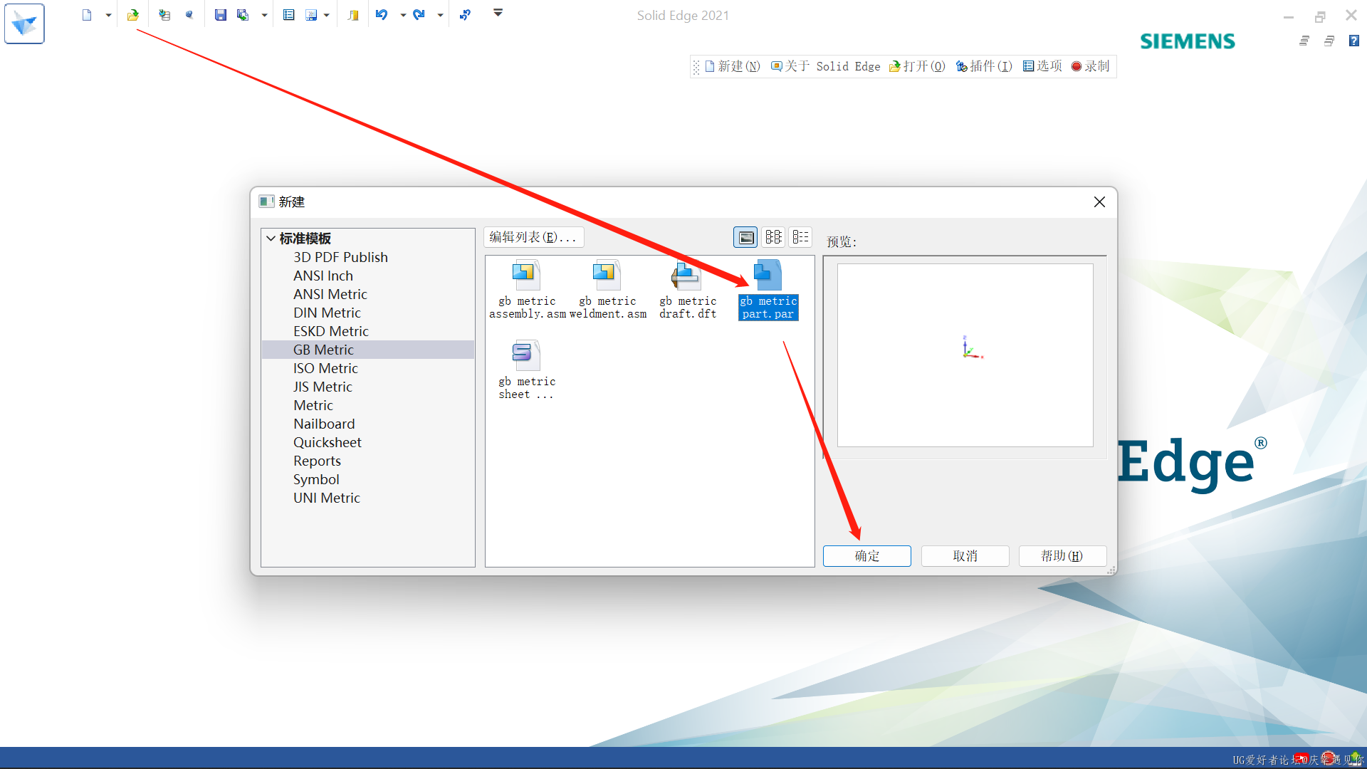This screenshot has width=1367, height=769.
Task: Expand the Redo history dropdown
Action: (440, 15)
